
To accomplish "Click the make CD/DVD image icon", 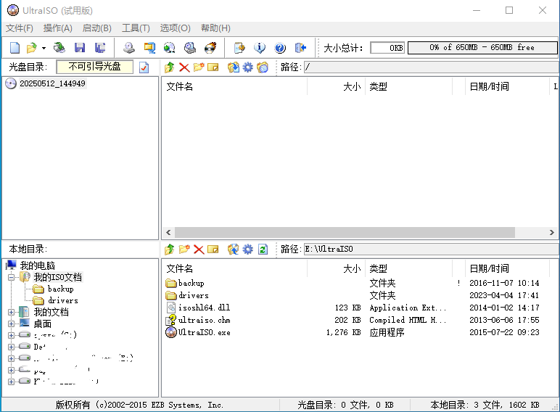I will click(x=128, y=47).
